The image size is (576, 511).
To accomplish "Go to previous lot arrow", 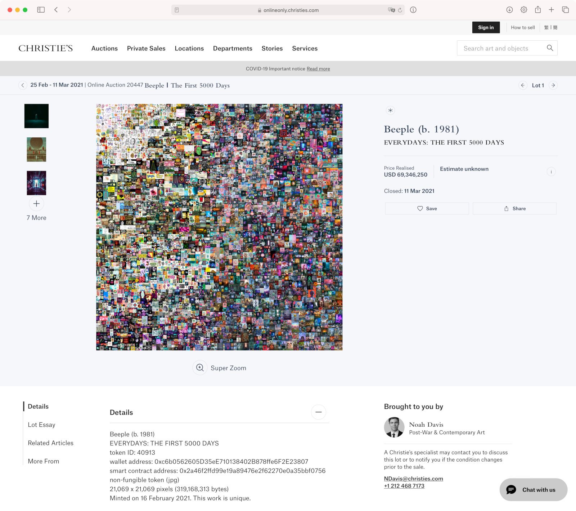I will tap(523, 85).
